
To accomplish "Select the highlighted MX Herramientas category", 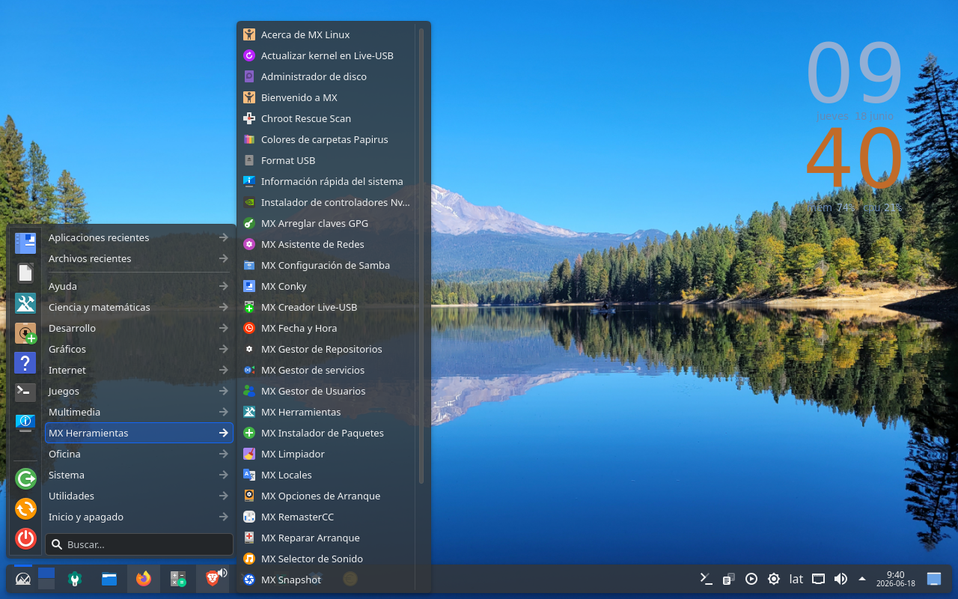I will [x=139, y=433].
